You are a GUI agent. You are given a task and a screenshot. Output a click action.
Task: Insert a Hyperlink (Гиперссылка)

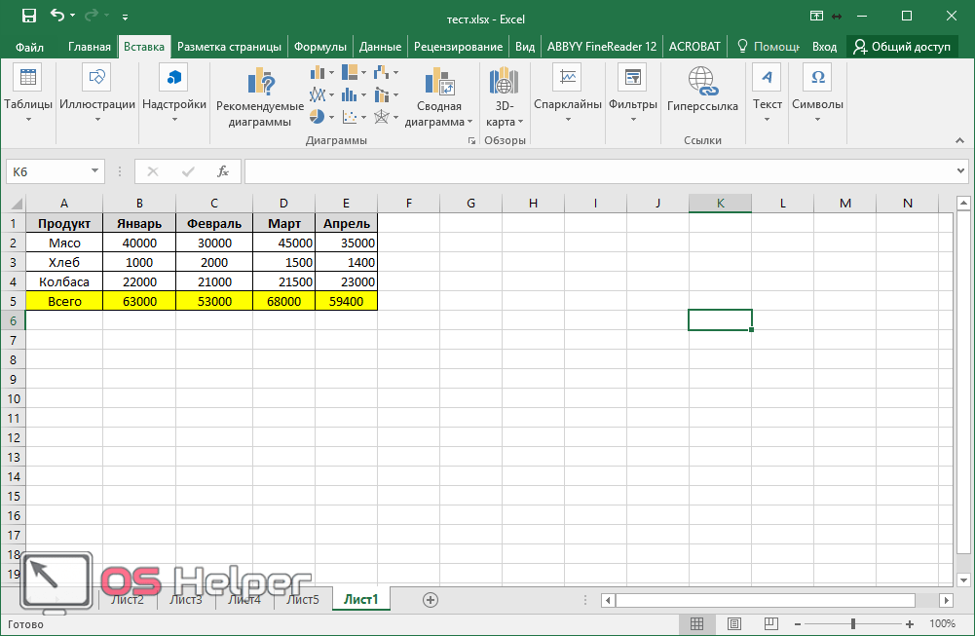pyautogui.click(x=701, y=80)
